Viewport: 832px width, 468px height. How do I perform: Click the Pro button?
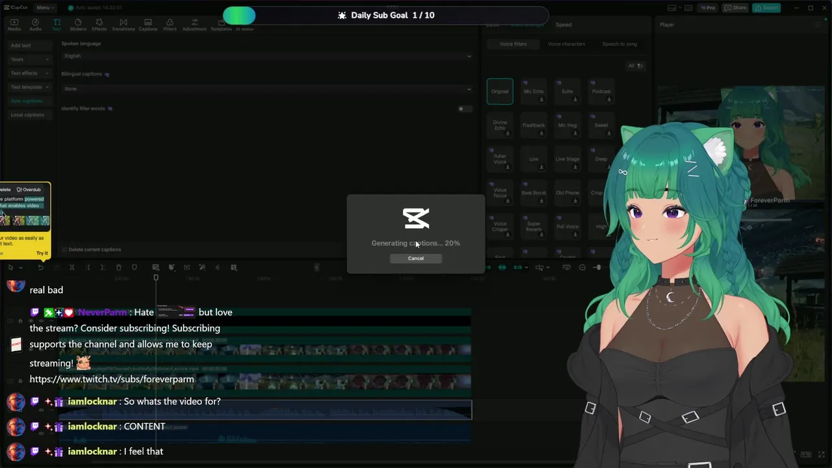[707, 8]
